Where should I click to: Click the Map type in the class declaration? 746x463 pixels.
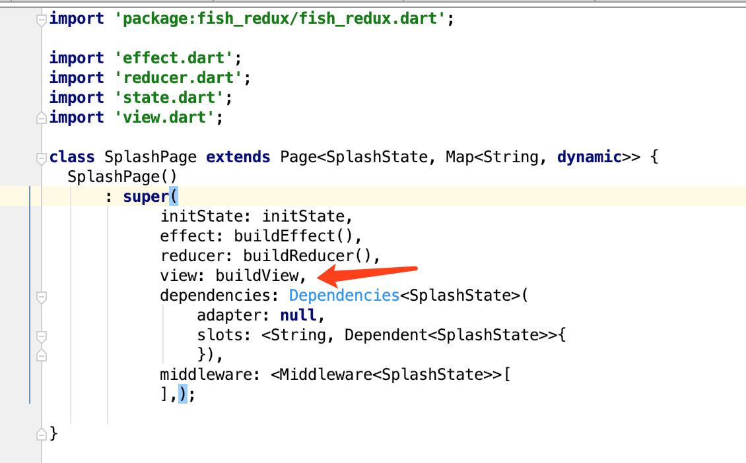pyautogui.click(x=459, y=157)
